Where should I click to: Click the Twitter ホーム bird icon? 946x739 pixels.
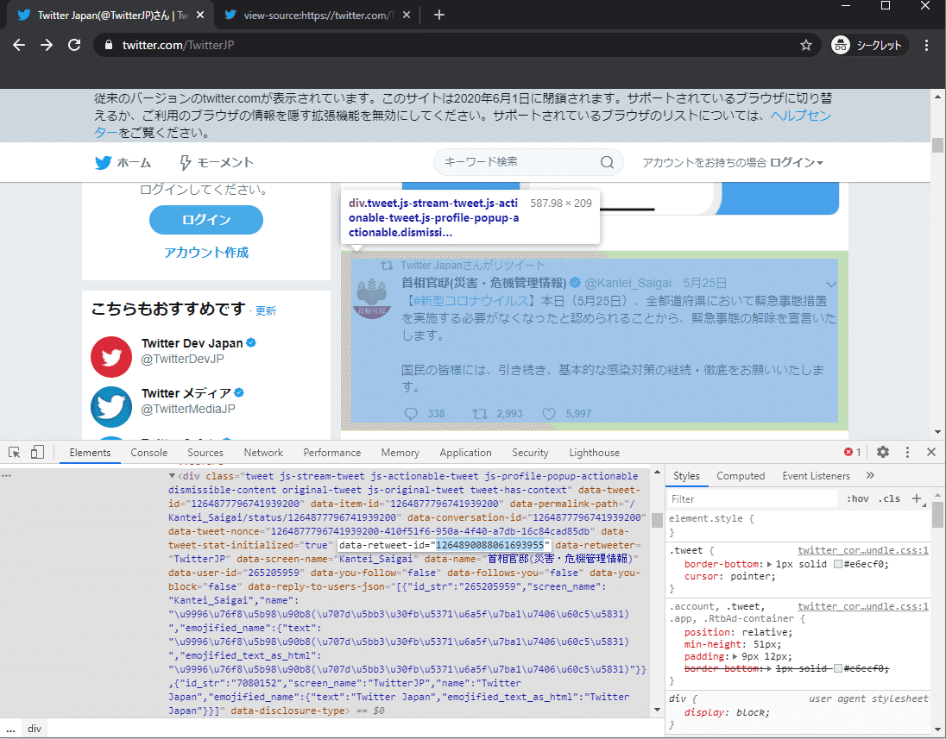coord(104,163)
